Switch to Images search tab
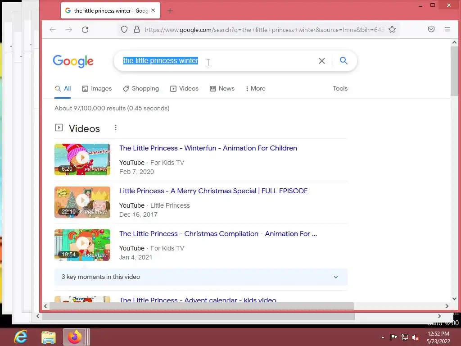This screenshot has height=346, width=461. pos(97,89)
